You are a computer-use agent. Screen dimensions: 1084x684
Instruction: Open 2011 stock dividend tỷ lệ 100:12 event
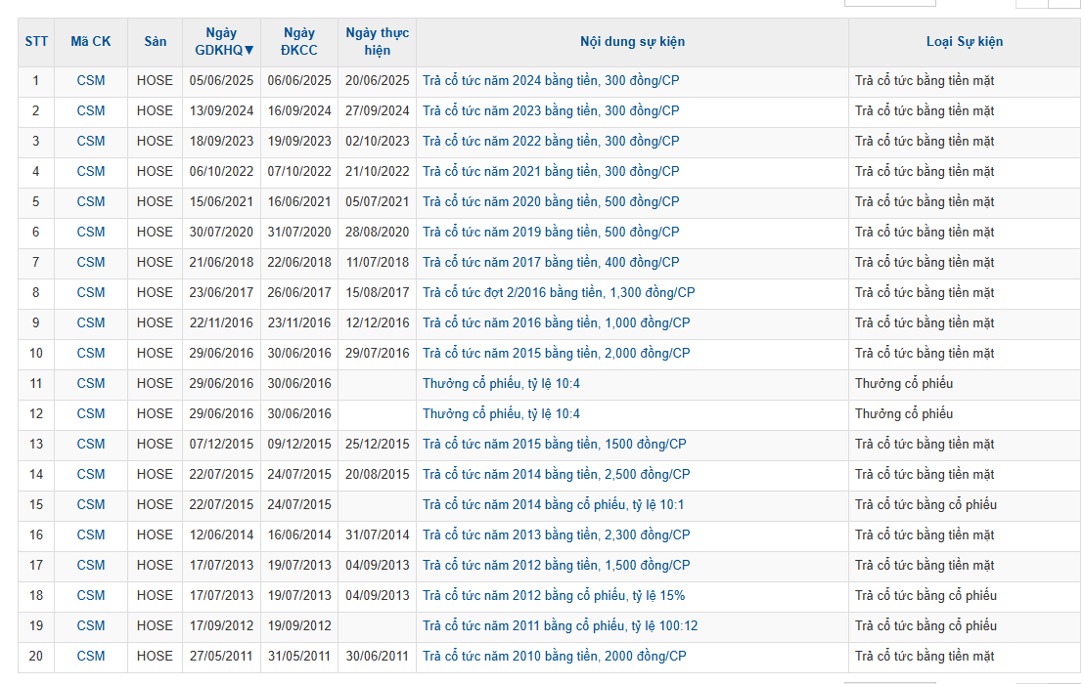point(560,626)
